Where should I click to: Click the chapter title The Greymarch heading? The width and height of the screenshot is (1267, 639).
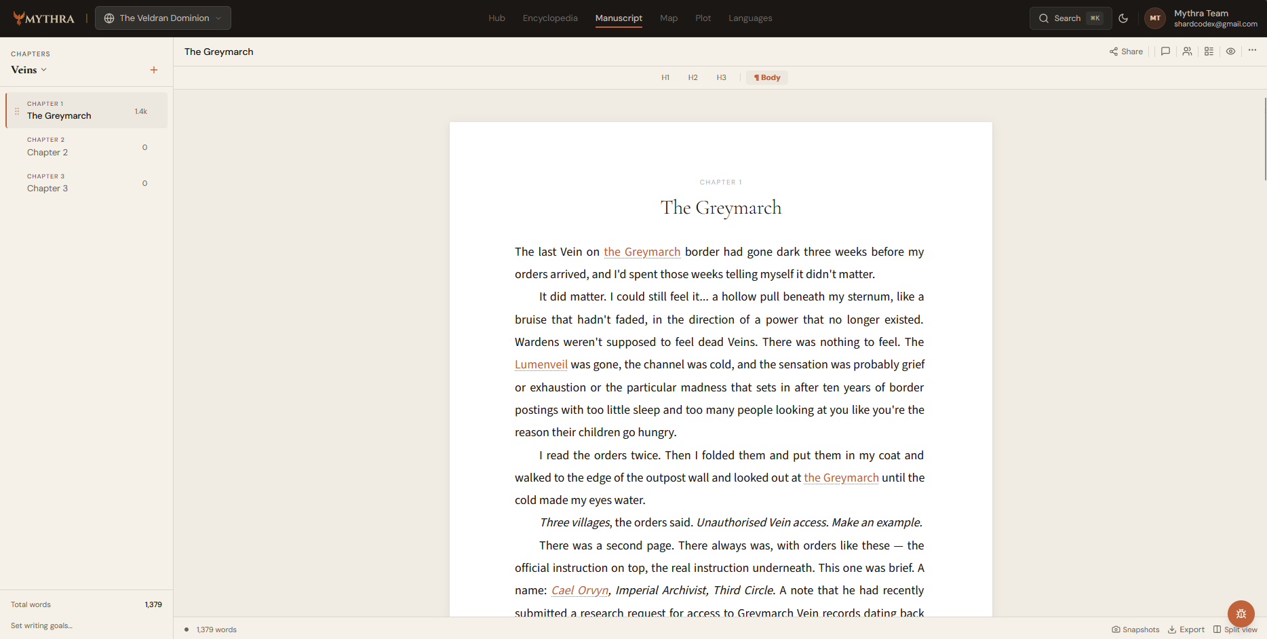click(721, 208)
